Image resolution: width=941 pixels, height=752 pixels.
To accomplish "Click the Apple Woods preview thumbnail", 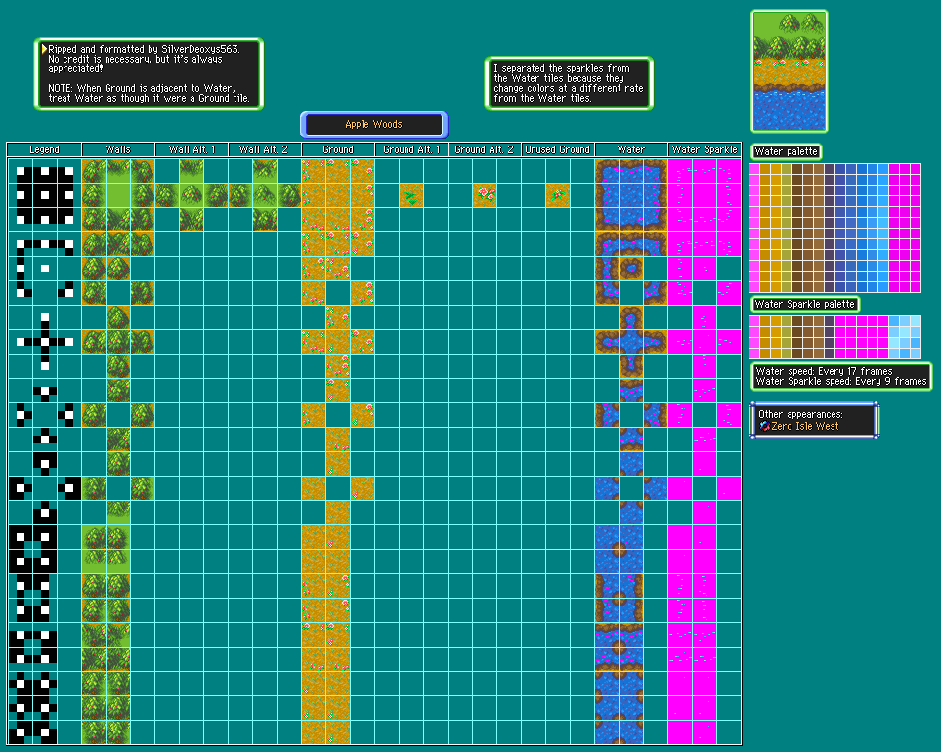I will 790,71.
